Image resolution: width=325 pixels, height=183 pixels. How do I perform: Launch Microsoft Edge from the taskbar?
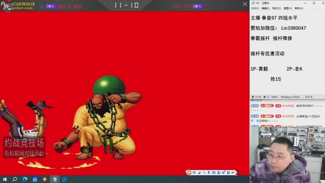tap(25, 179)
